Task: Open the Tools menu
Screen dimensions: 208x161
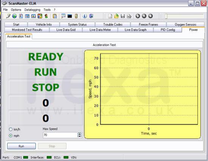Action: [x=47, y=10]
